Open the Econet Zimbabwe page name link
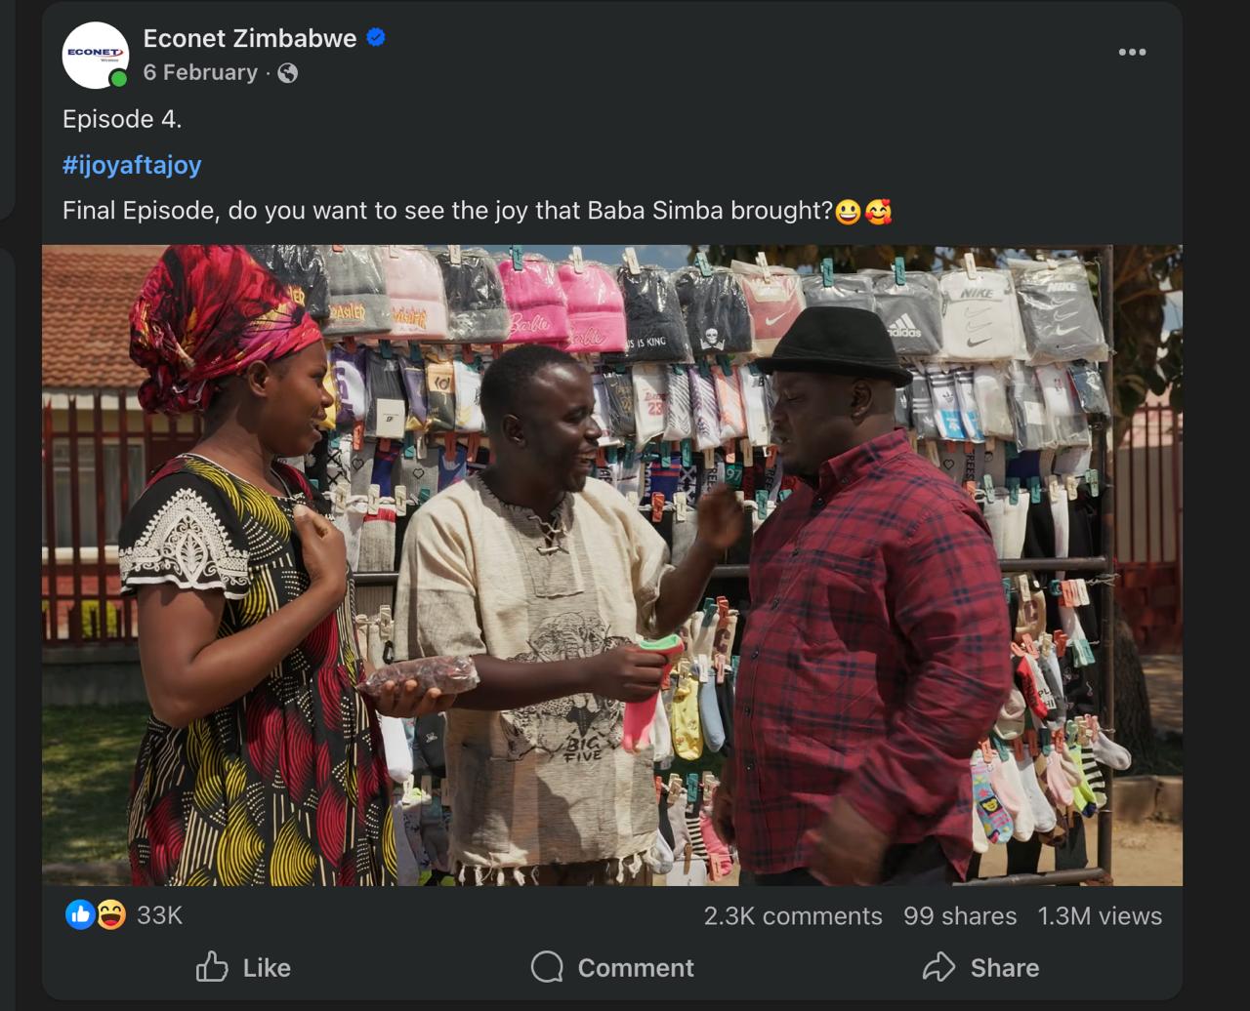Viewport: 1250px width, 1011px height. (x=249, y=38)
